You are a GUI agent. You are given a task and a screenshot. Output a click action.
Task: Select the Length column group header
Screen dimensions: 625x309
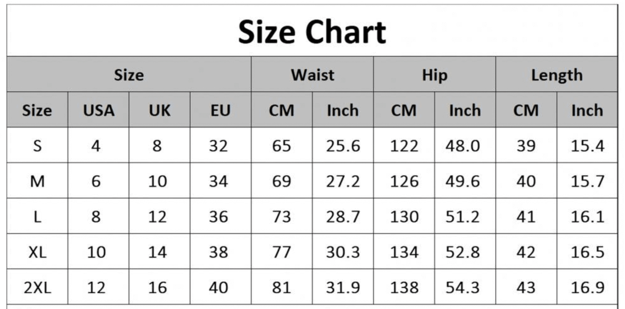coord(557,75)
